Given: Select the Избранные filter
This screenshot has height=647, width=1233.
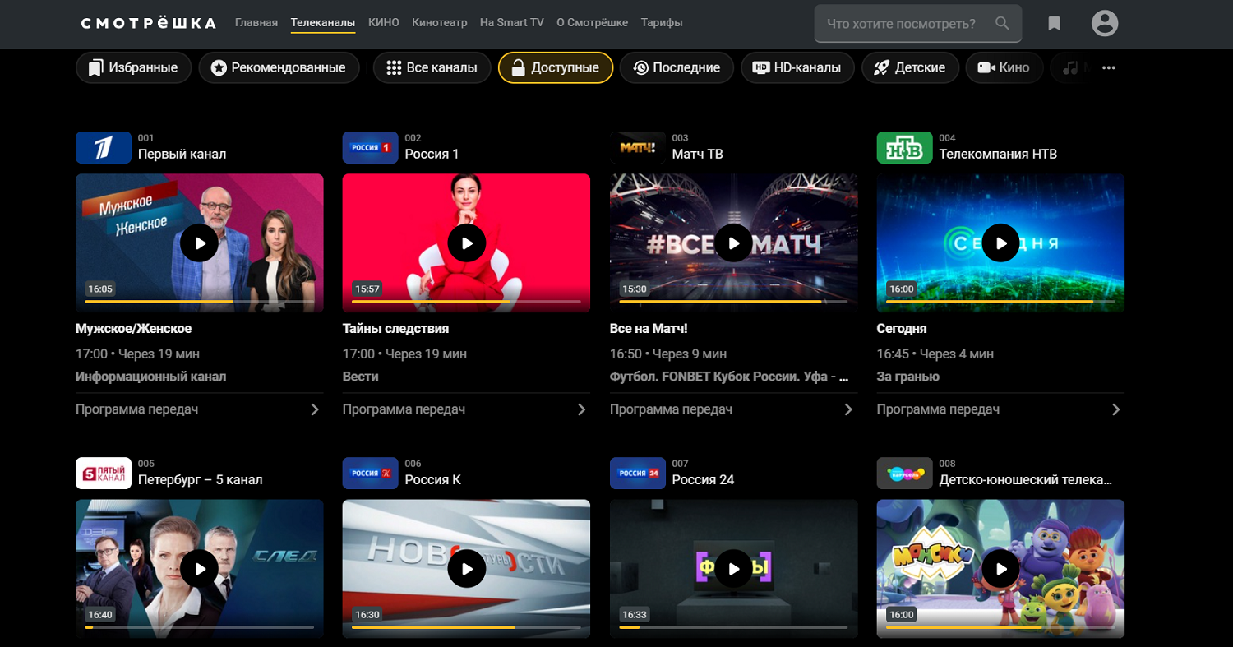Looking at the screenshot, I should 133,67.
